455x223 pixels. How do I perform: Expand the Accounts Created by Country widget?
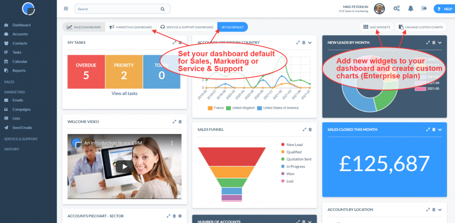tap(298, 42)
